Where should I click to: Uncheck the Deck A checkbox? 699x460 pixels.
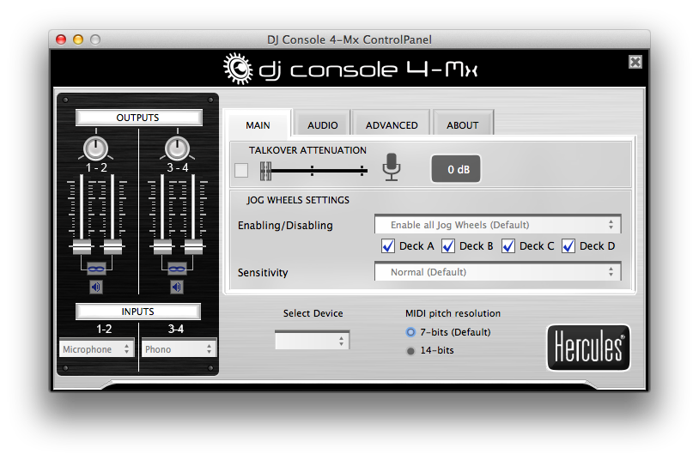pyautogui.click(x=388, y=246)
